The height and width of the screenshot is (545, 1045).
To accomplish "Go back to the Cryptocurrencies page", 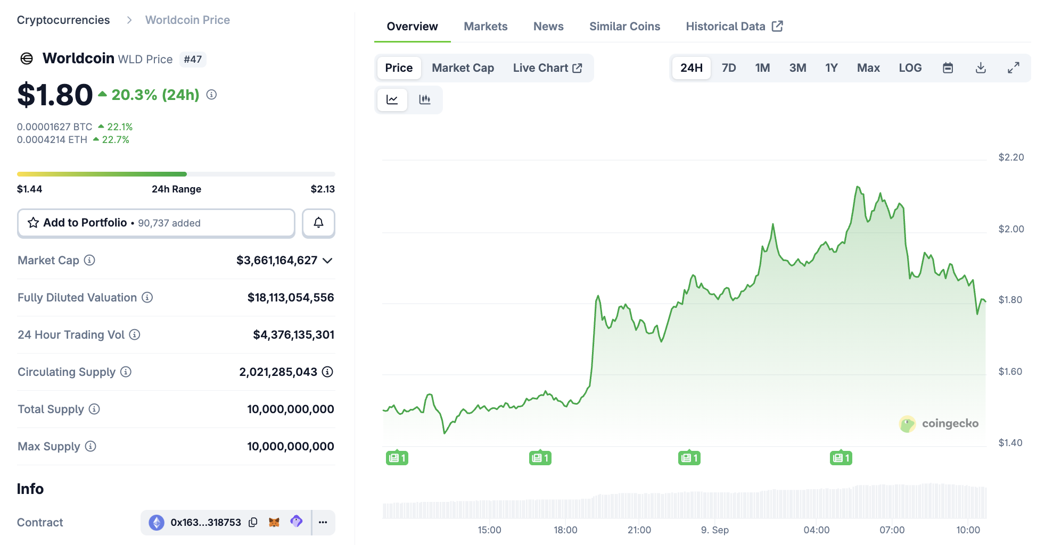I will pyautogui.click(x=63, y=20).
